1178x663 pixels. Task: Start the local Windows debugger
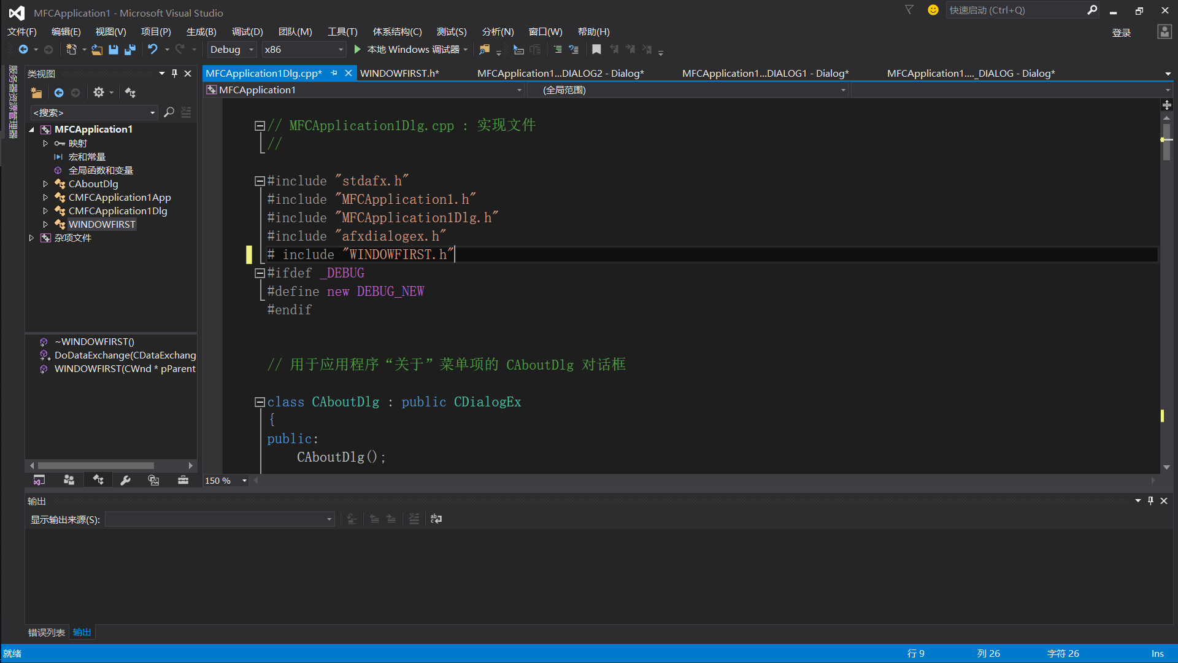(x=358, y=50)
